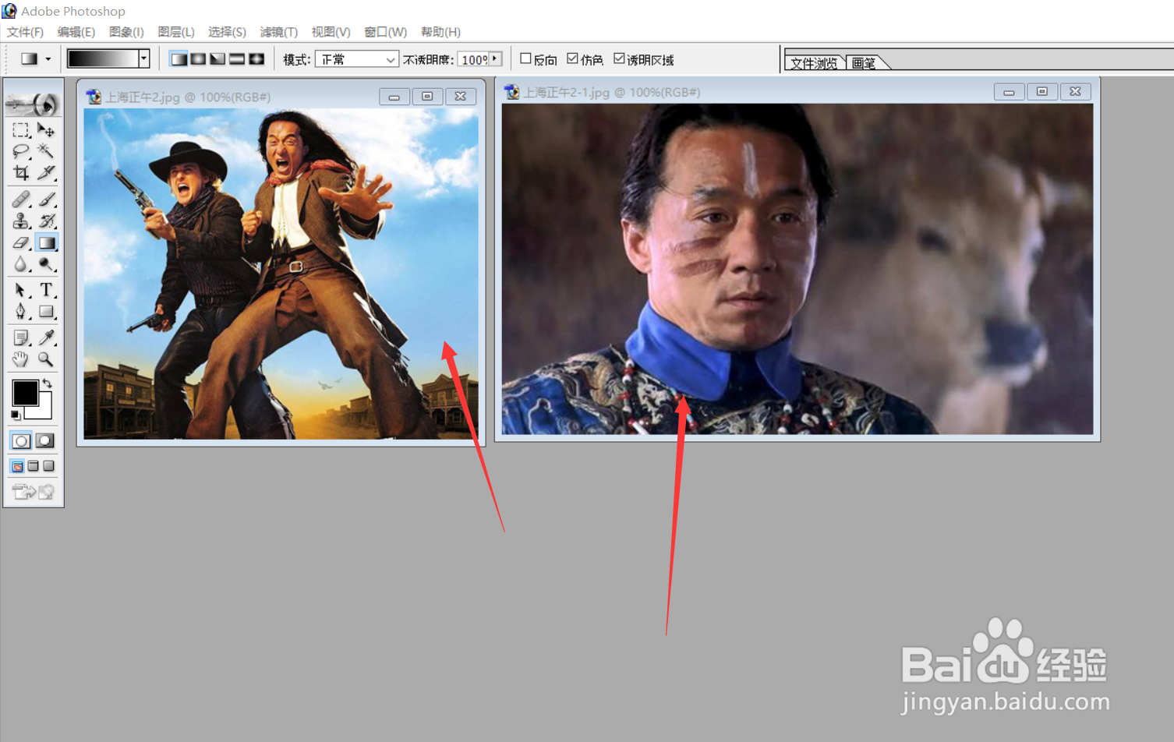
Task: Select the Pen tool
Action: pos(21,312)
